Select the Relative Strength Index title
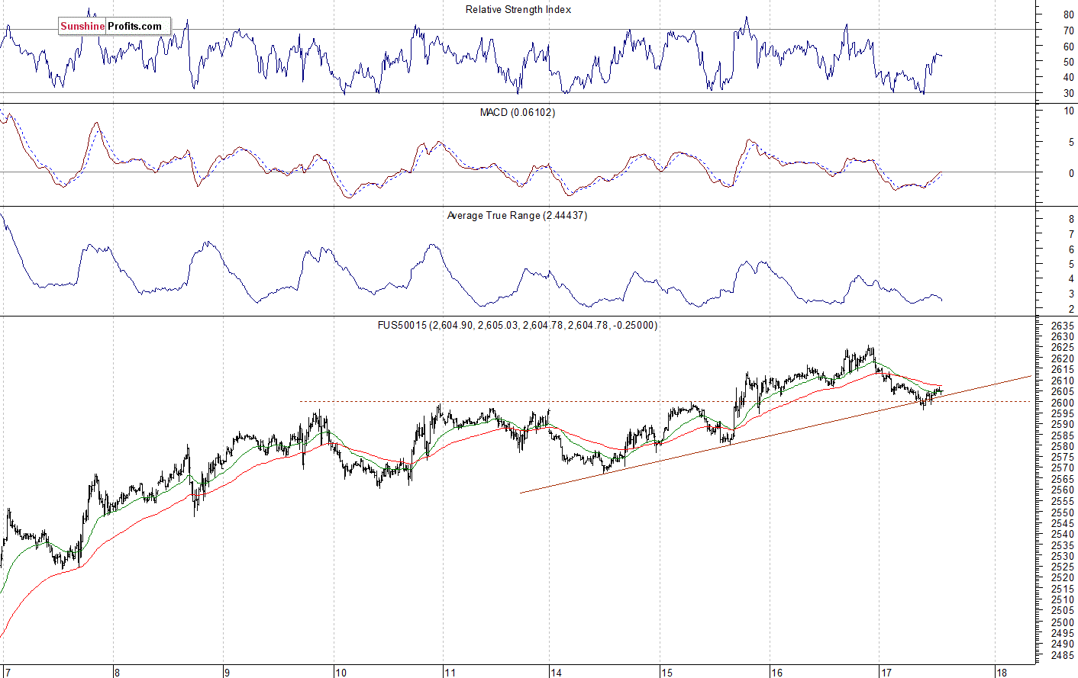1078x678 pixels. click(518, 10)
